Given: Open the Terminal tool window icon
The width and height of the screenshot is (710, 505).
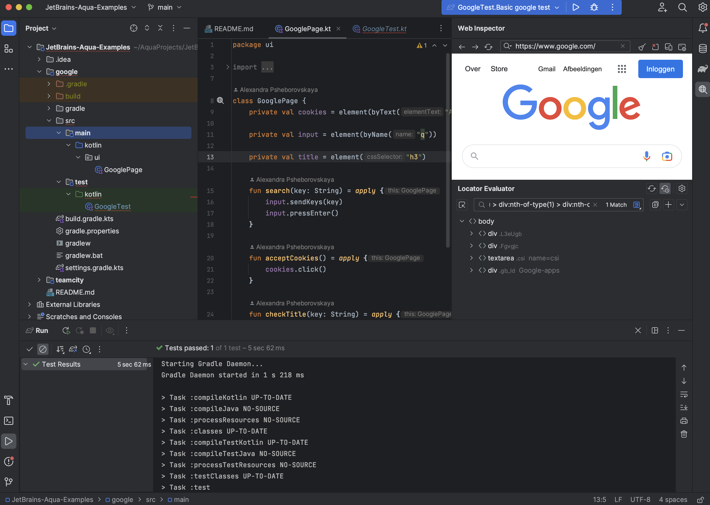Looking at the screenshot, I should point(8,421).
